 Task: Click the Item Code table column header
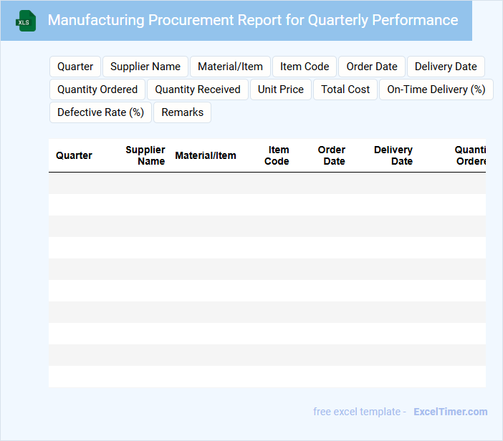coord(277,155)
